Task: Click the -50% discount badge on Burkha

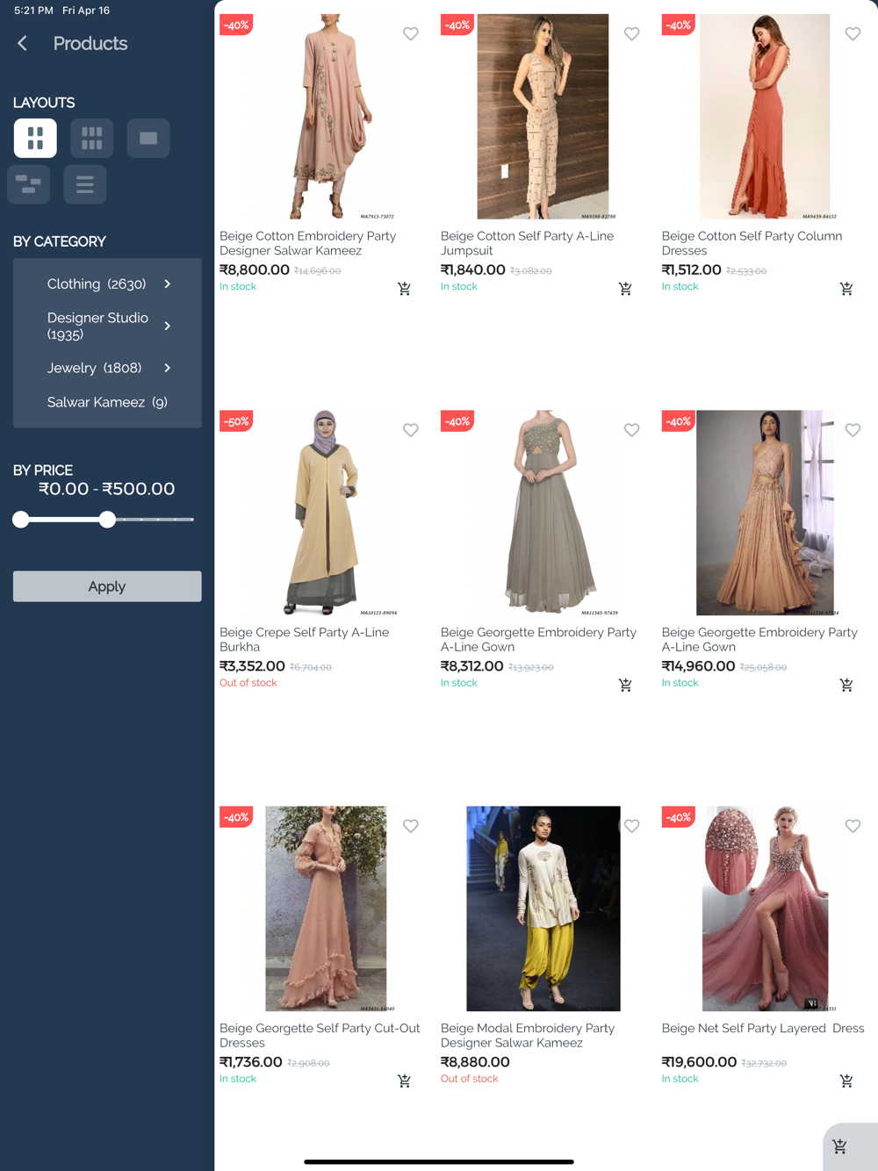Action: point(236,421)
